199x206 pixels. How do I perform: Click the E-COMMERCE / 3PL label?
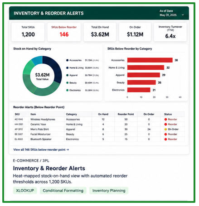(x=31, y=161)
